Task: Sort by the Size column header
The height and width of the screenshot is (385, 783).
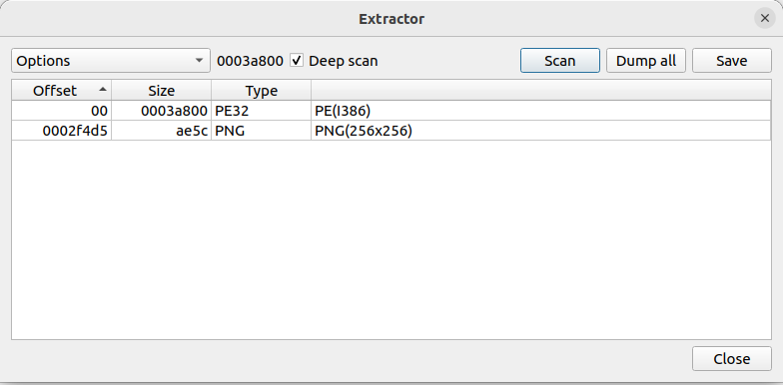Action: coord(162,90)
